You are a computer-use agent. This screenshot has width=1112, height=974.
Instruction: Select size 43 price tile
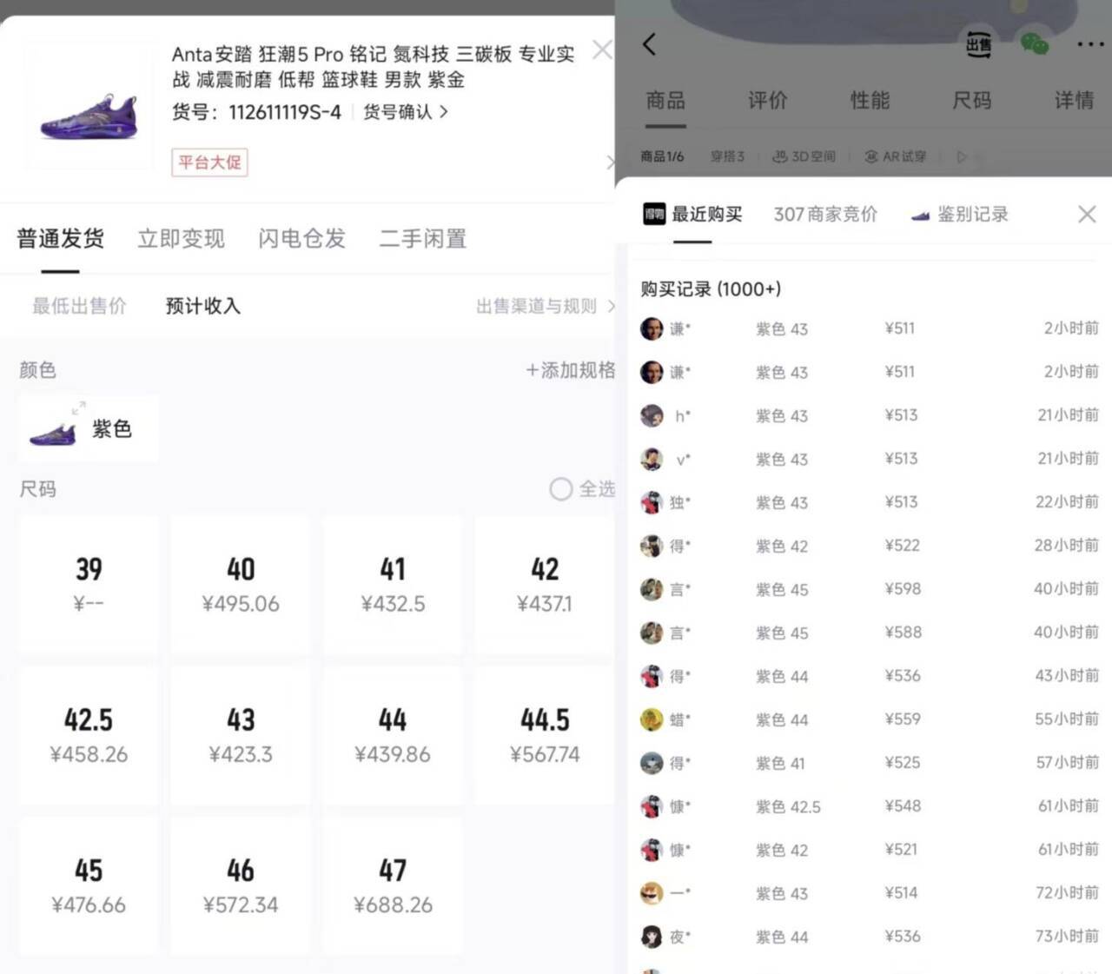click(241, 735)
